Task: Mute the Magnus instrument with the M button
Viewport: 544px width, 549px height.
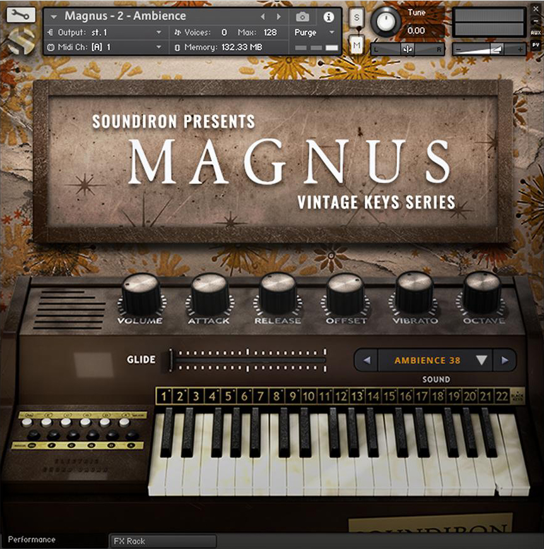Action: pyautogui.click(x=357, y=44)
